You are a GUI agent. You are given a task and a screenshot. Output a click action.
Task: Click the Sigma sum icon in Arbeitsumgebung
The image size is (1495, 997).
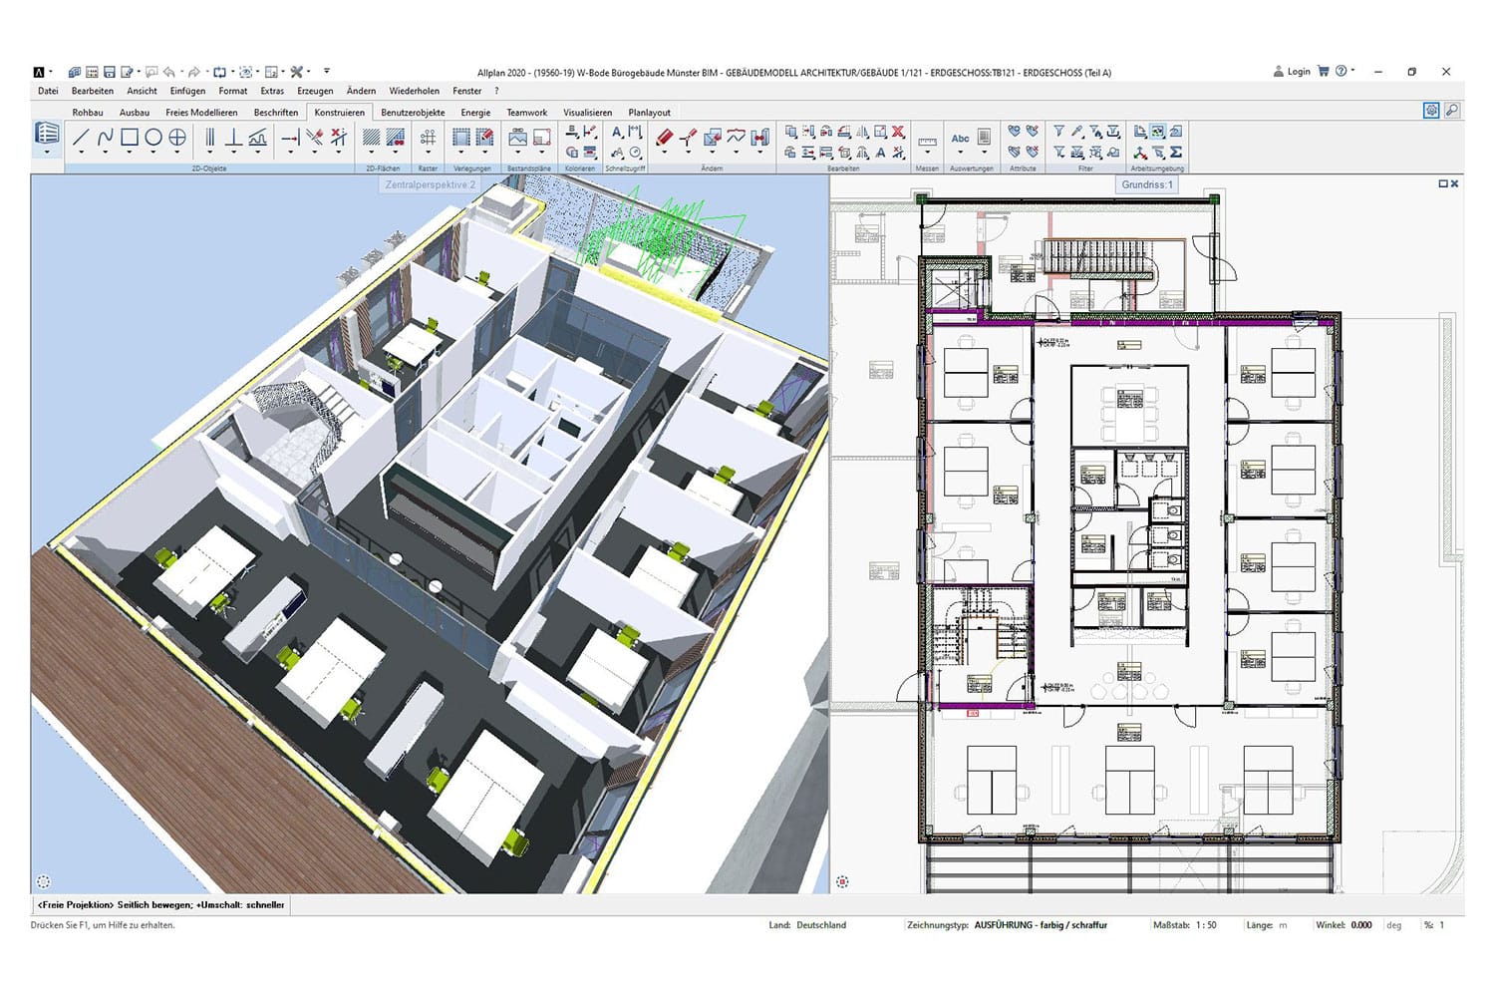1176,153
